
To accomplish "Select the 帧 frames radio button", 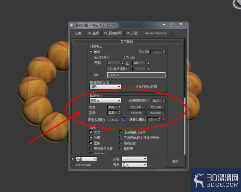I will pos(91,75).
